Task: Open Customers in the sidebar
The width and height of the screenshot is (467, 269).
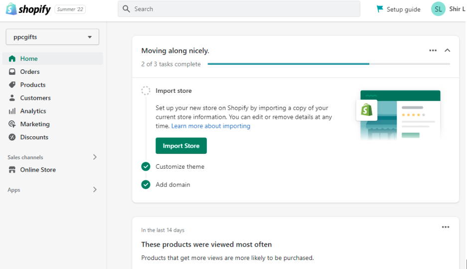Action: pyautogui.click(x=35, y=98)
